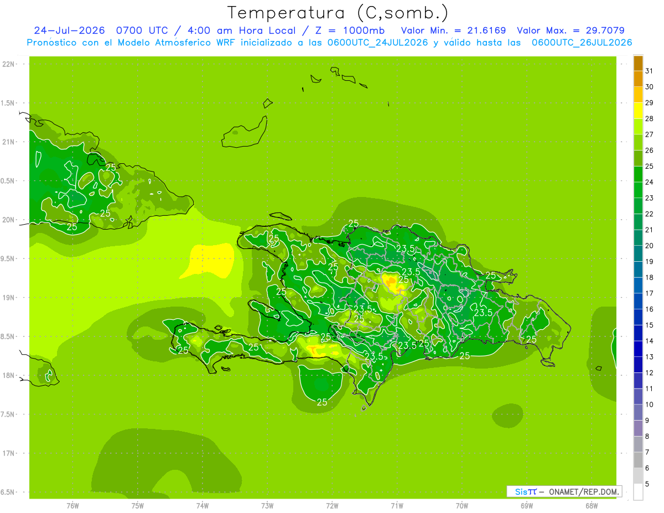Viewport: 664px width, 513px height.
Task: Click colorbar value "16"
Action: coord(650,309)
